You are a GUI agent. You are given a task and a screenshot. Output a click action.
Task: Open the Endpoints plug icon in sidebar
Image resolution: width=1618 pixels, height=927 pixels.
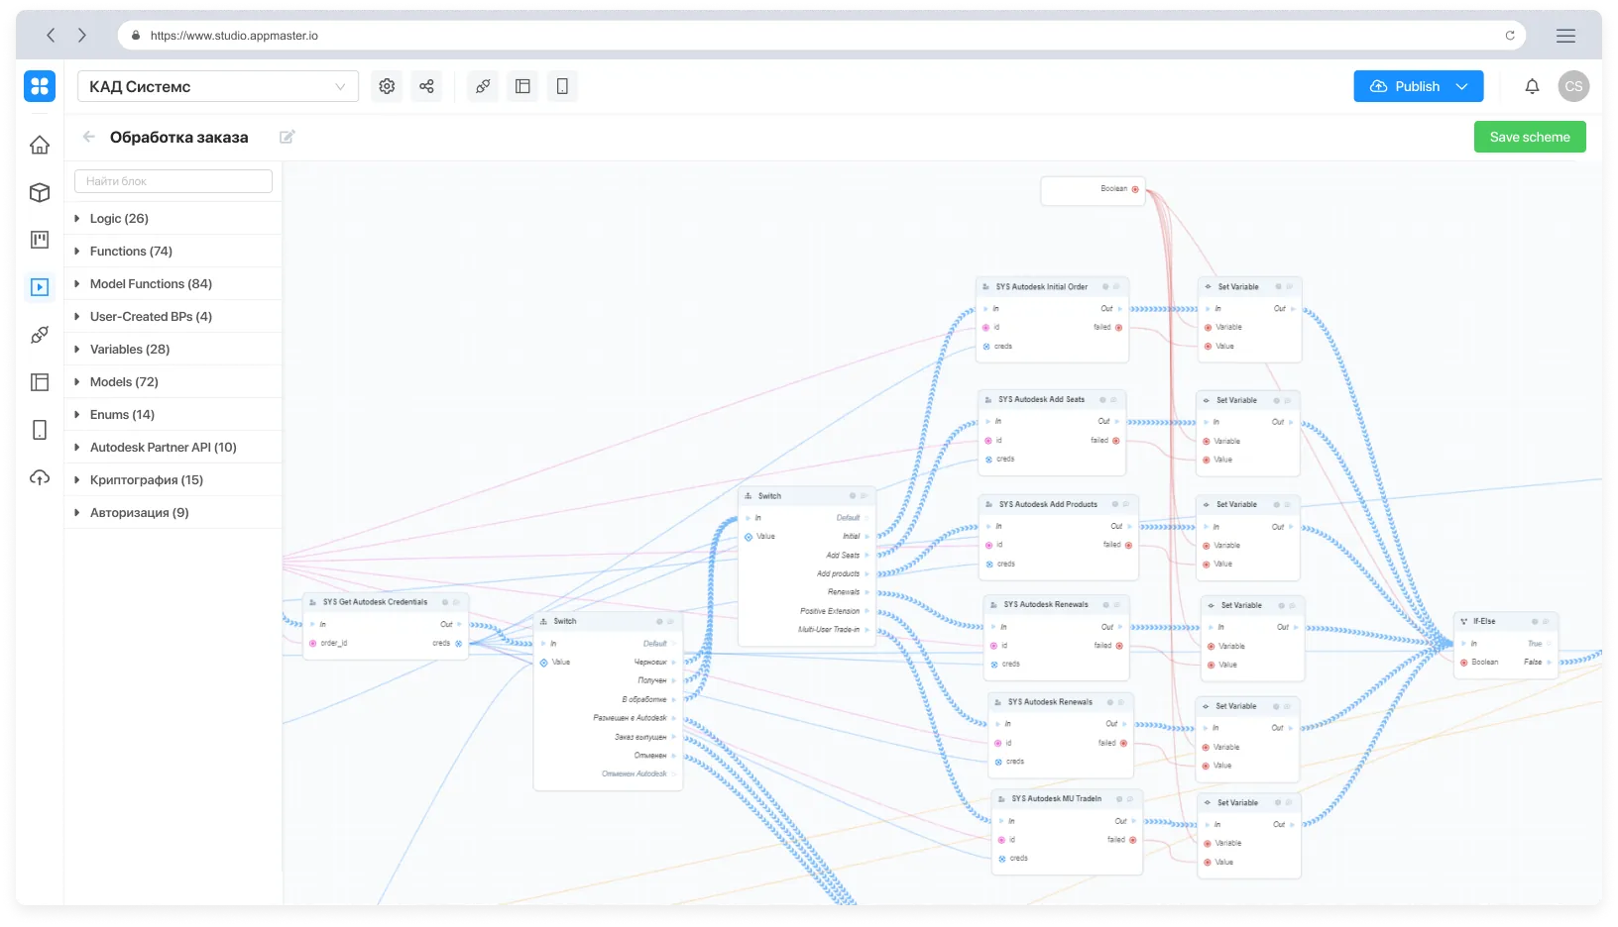pos(40,335)
